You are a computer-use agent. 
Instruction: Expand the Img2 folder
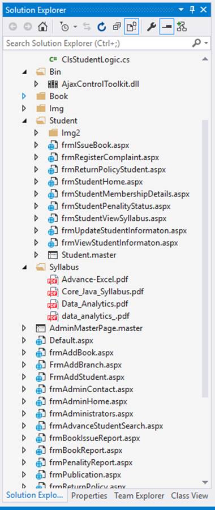click(x=36, y=132)
